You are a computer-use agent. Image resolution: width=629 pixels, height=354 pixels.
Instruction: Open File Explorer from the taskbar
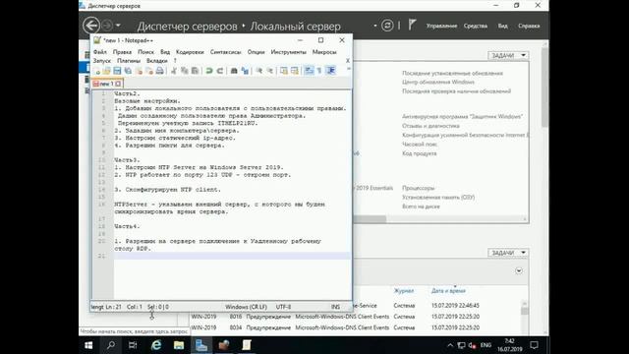179,345
